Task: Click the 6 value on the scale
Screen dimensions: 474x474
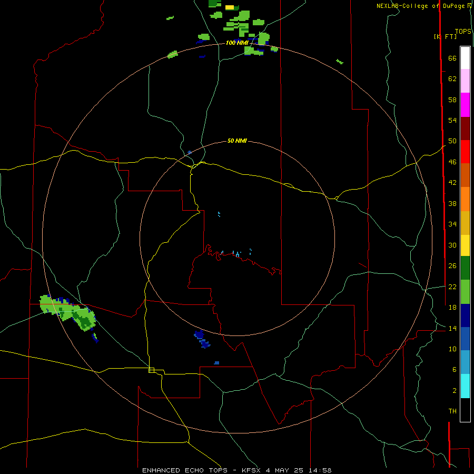Action: pyautogui.click(x=454, y=370)
